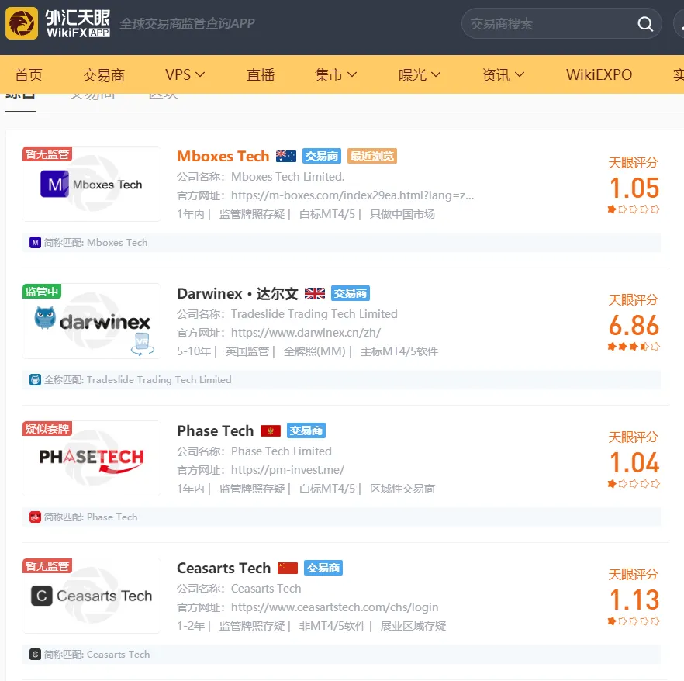
Task: Expand the 资讯 dropdown menu
Action: (503, 75)
